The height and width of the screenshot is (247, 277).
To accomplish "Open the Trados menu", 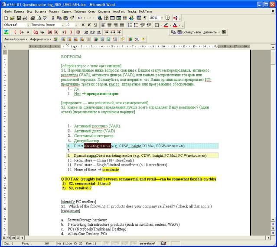I will click(132, 11).
